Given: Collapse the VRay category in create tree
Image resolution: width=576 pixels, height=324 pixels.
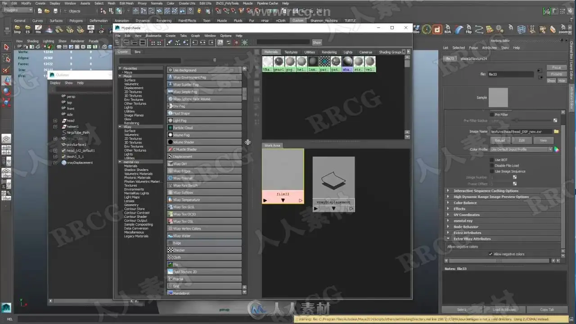Looking at the screenshot, I should [120, 127].
